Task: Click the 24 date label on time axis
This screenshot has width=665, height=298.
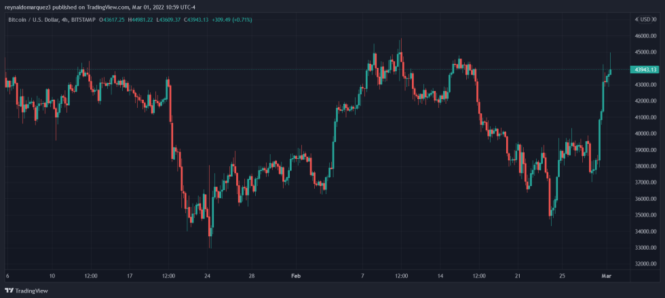Action: coord(207,276)
